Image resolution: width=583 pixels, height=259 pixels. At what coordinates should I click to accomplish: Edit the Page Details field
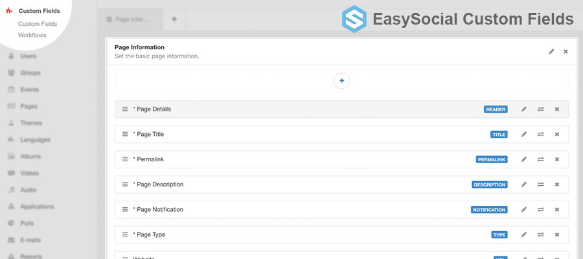(x=524, y=109)
